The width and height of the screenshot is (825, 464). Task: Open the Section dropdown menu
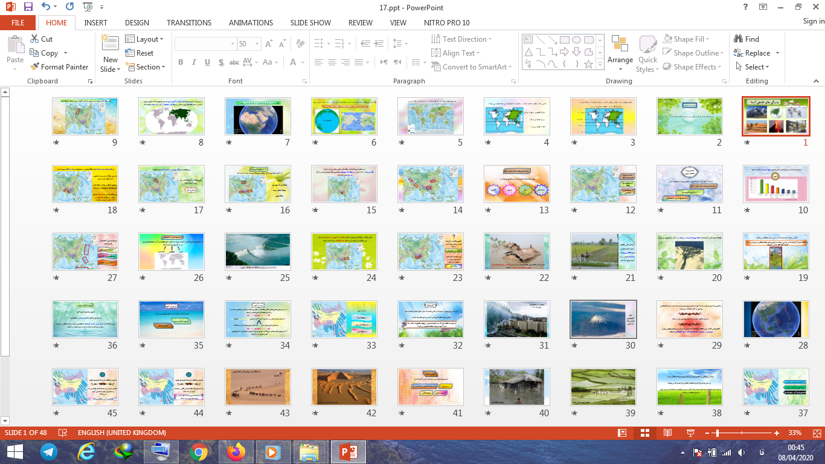146,67
